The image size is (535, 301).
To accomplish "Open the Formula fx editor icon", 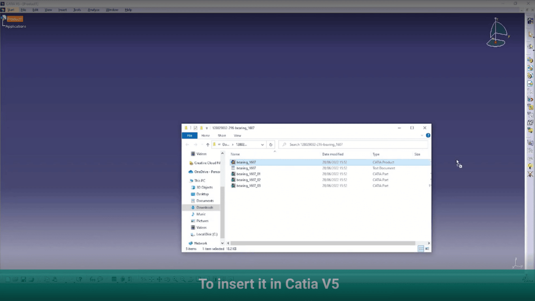I will (92, 279).
